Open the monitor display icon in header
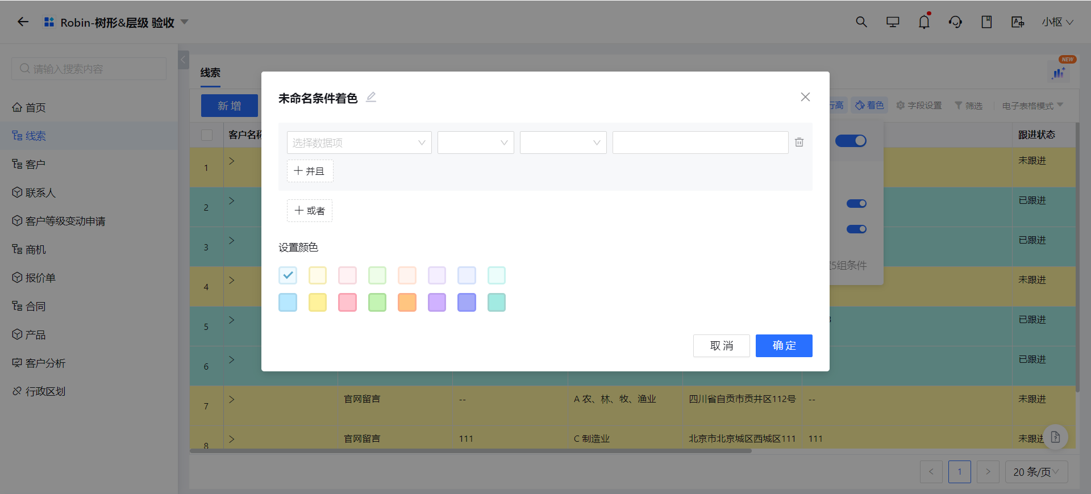 point(893,22)
